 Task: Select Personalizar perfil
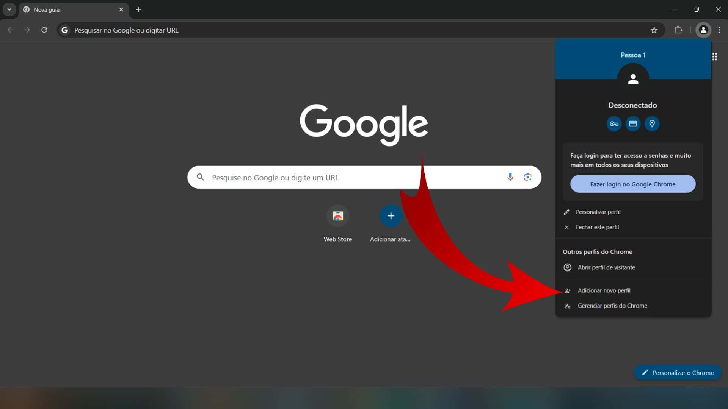tap(633, 212)
